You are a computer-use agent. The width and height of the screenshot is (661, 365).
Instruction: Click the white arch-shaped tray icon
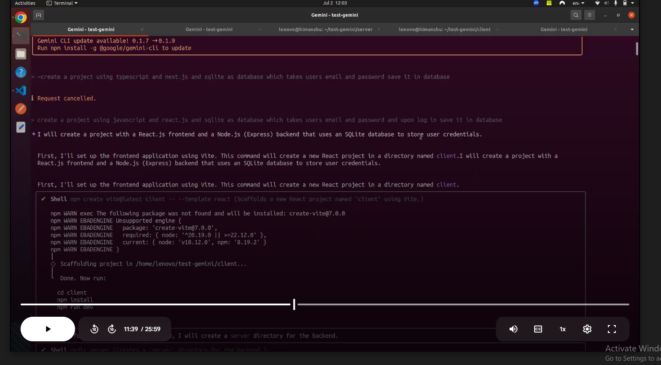click(x=562, y=3)
